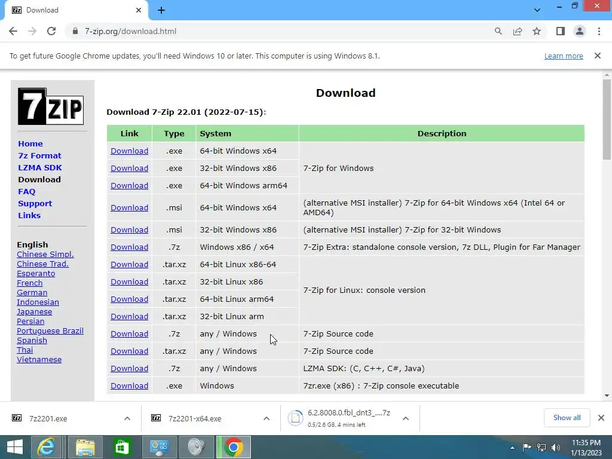Download the 64-bit Linux x86-64 tarball
The width and height of the screenshot is (612, 459).
[x=129, y=265]
